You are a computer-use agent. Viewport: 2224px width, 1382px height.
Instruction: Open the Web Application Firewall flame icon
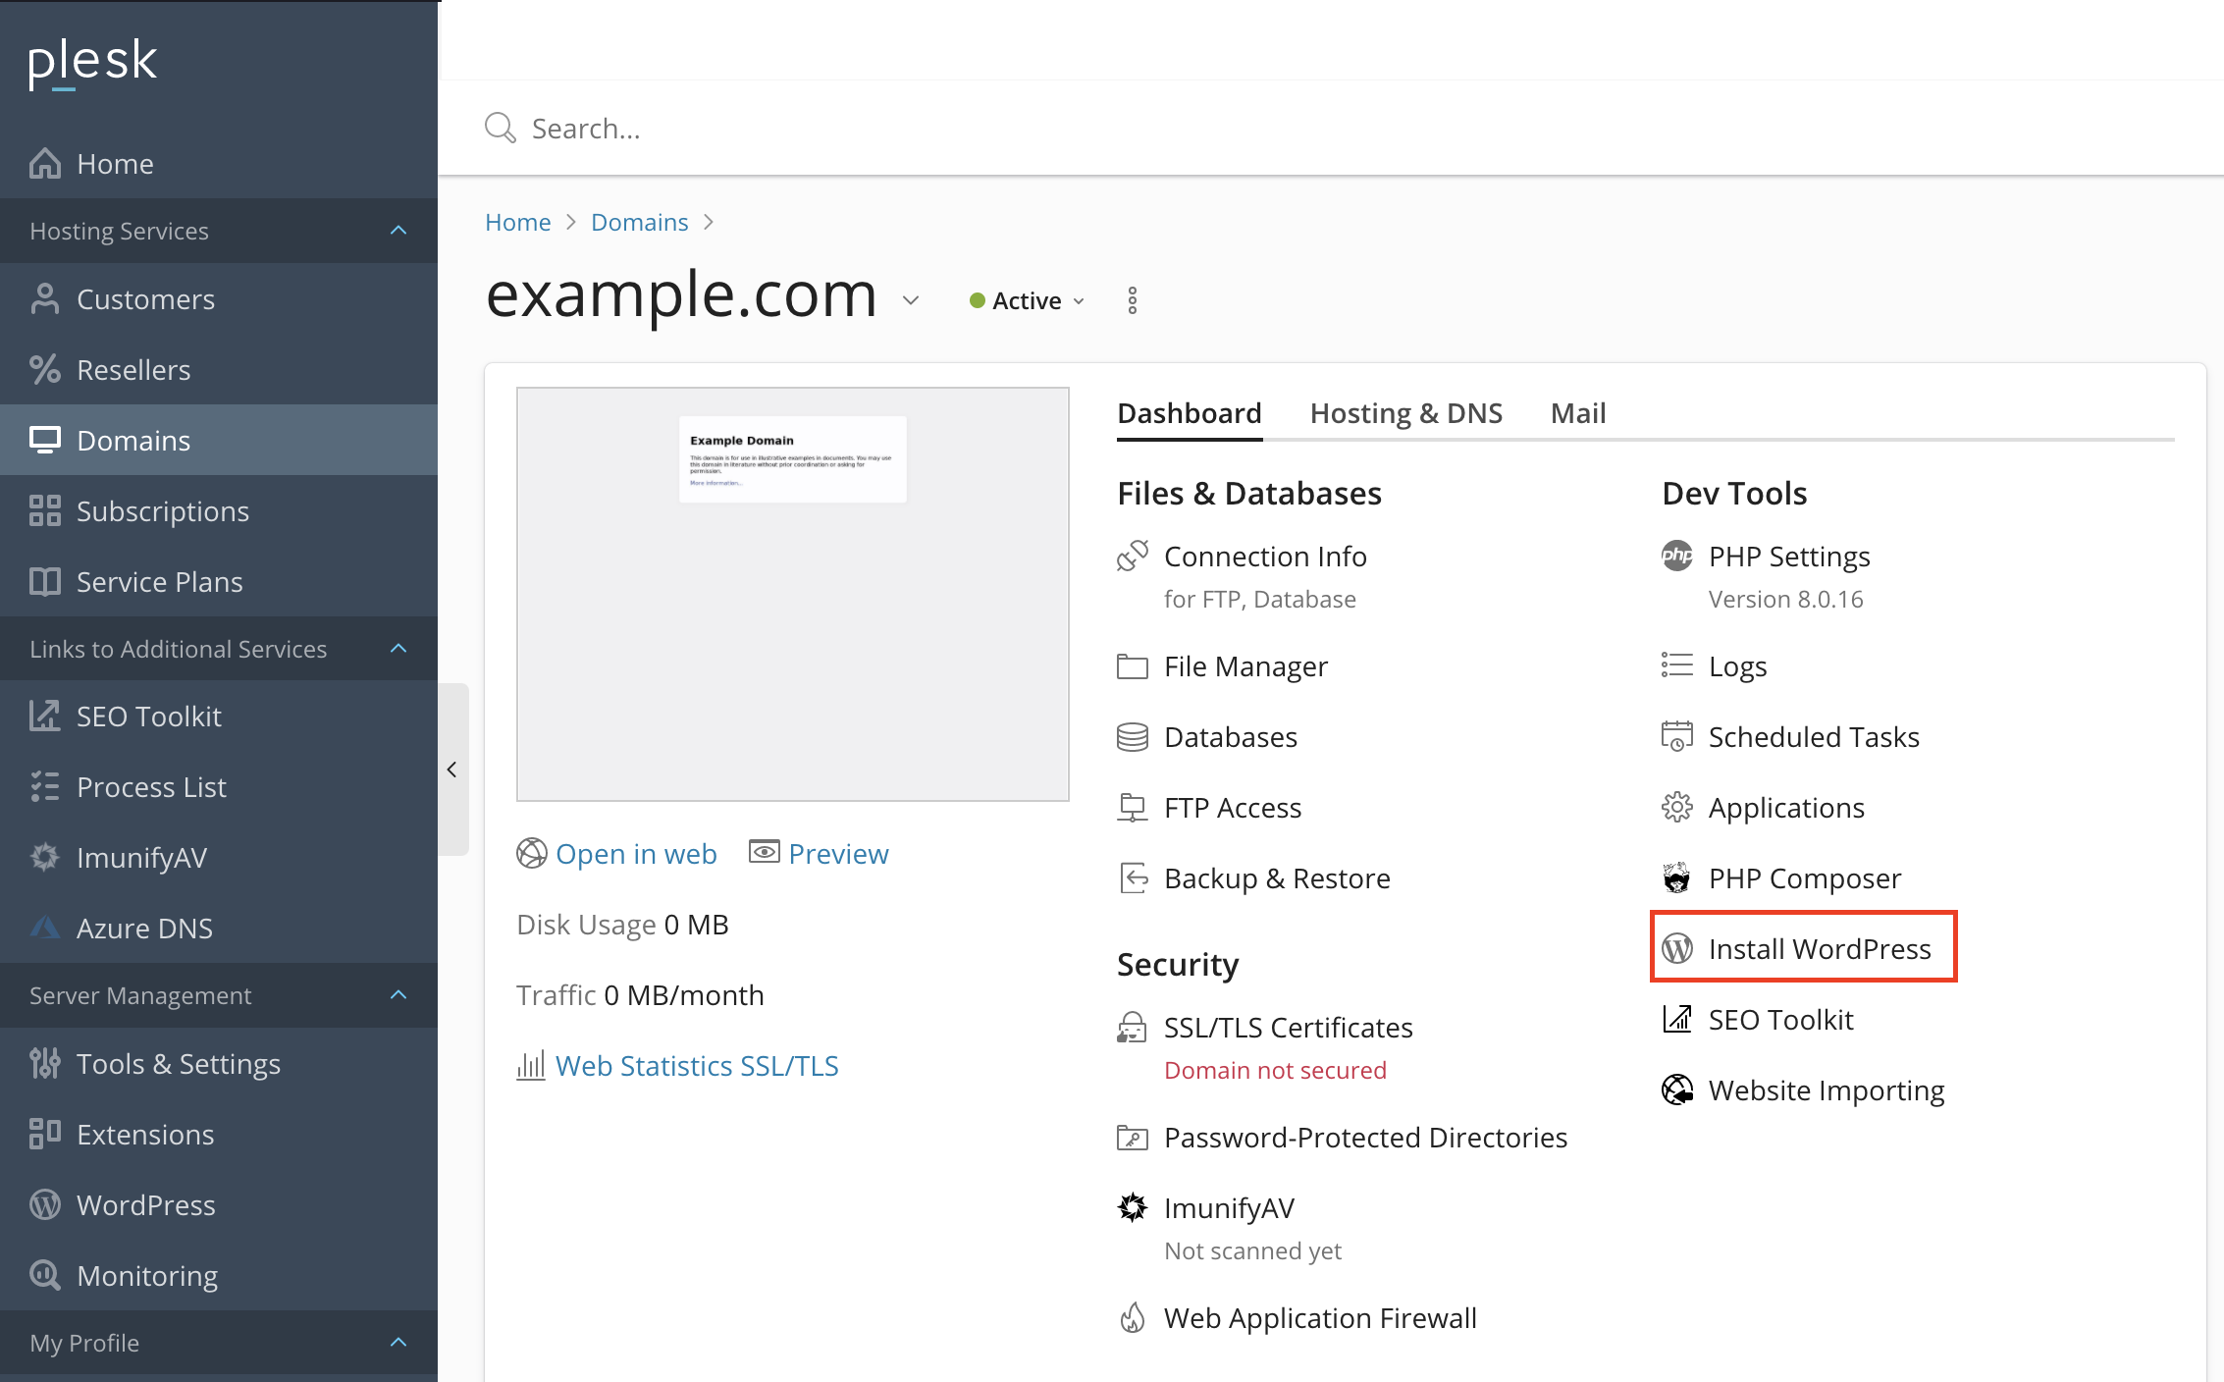[1132, 1317]
